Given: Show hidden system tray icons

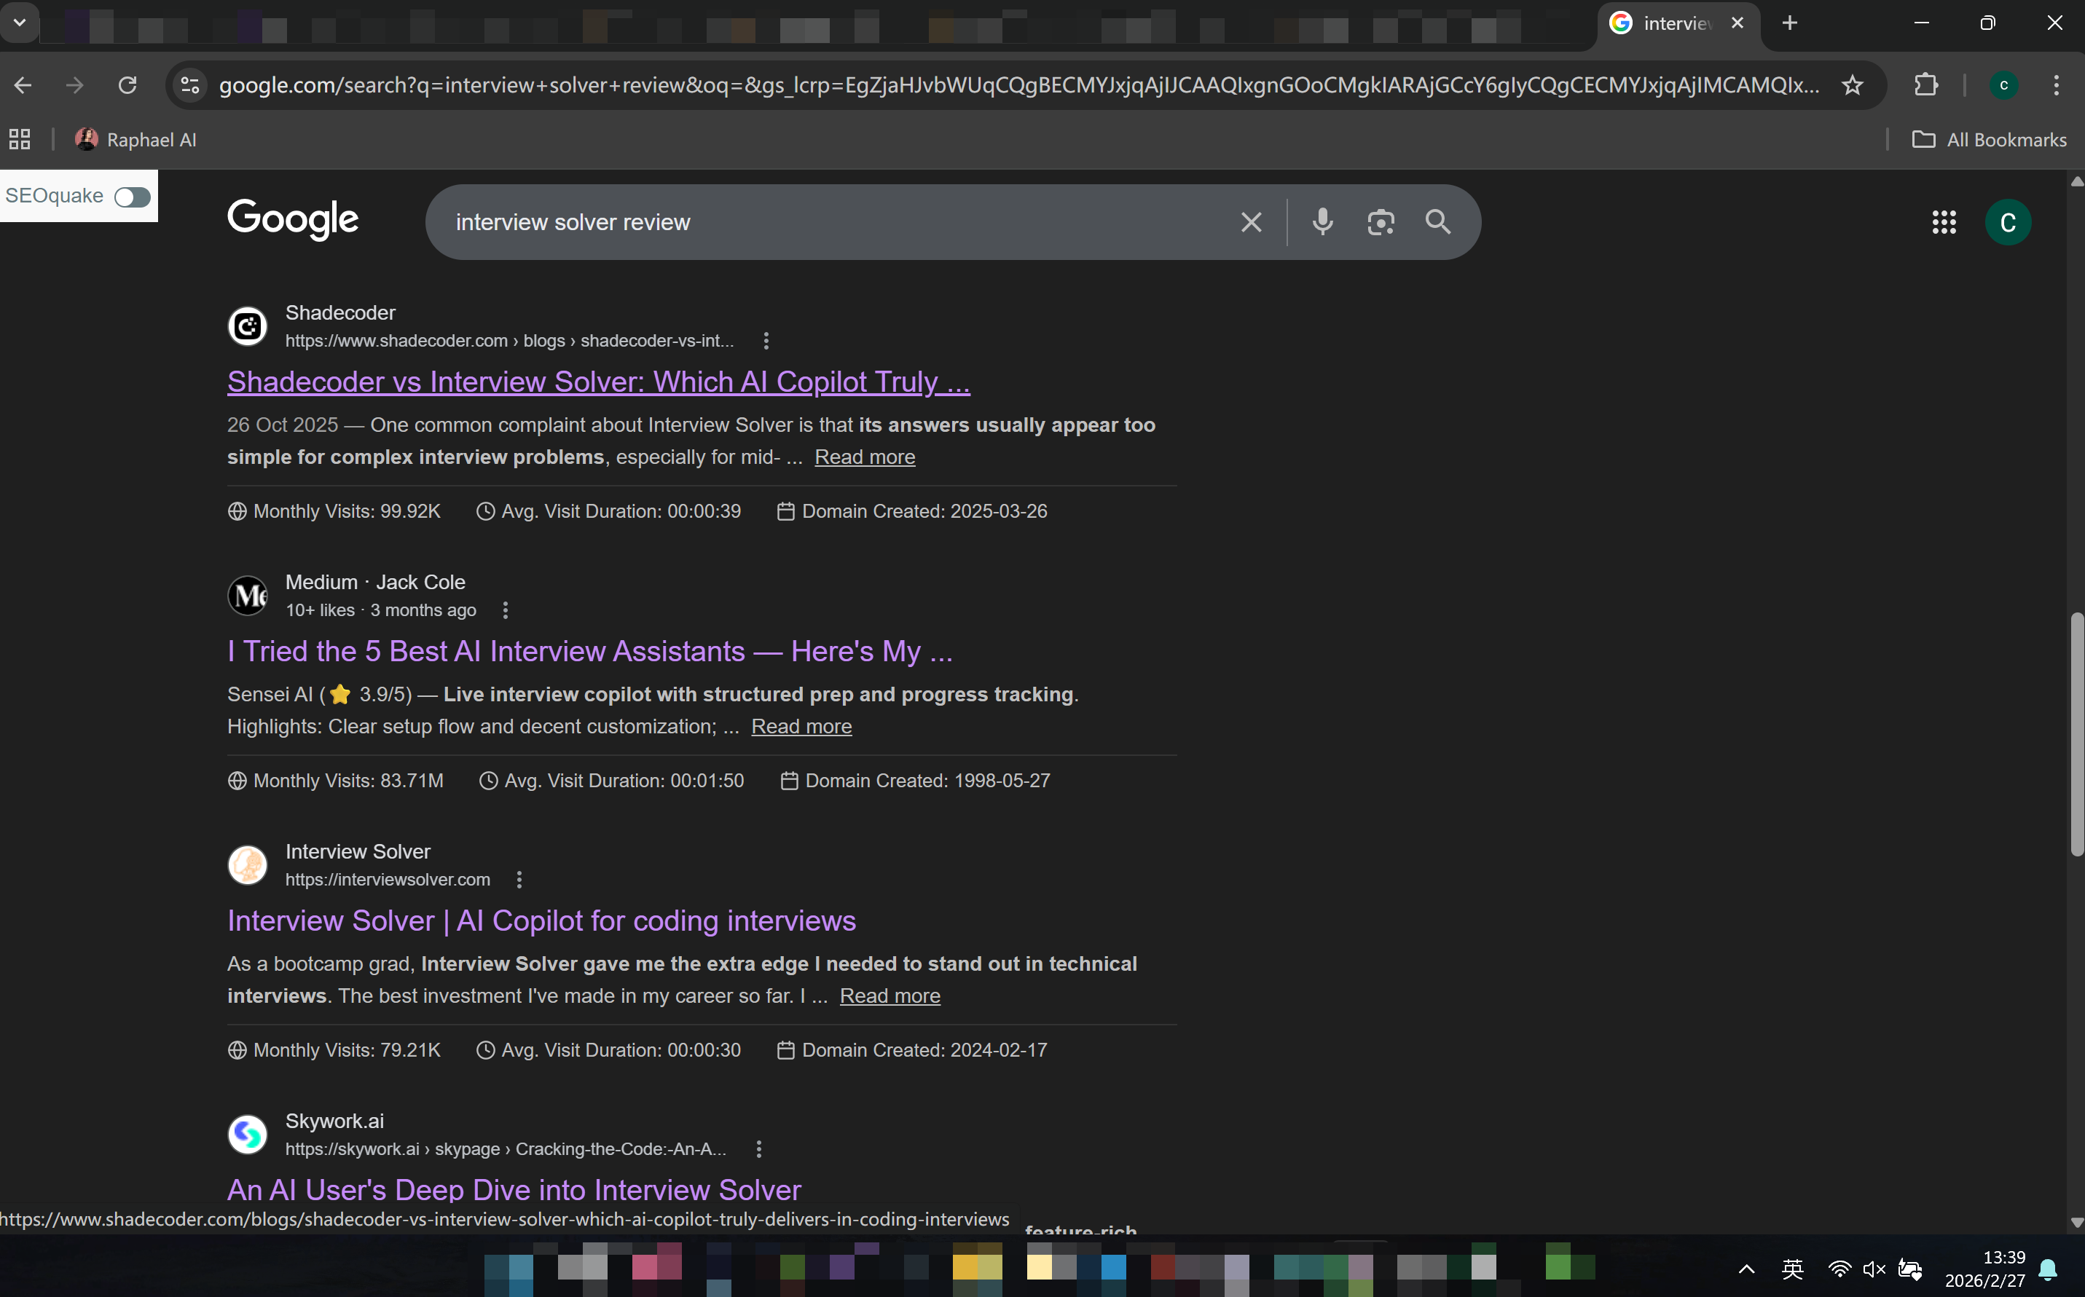Looking at the screenshot, I should tap(1746, 1269).
